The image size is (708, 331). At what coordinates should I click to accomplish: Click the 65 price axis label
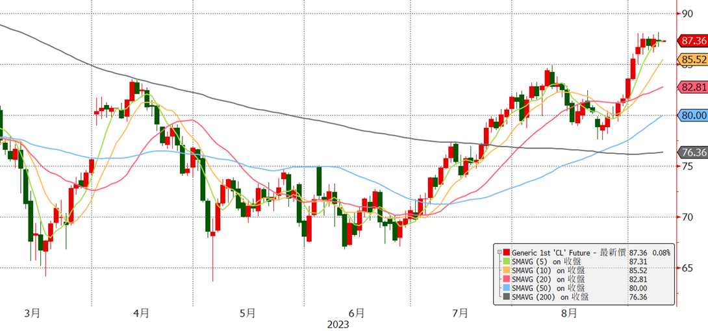(x=687, y=268)
